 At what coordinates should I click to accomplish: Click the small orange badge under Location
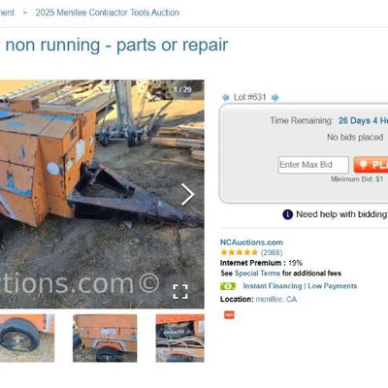pos(229,315)
